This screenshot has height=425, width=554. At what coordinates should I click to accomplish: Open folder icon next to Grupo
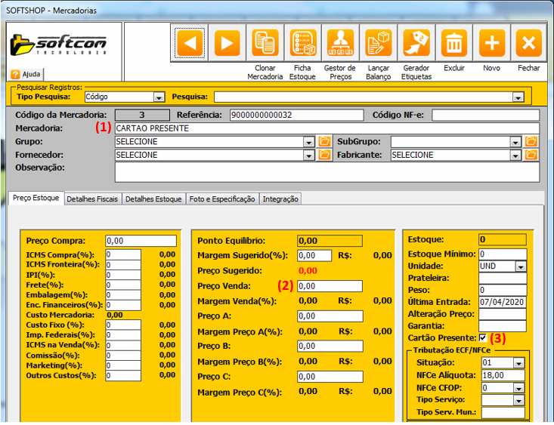point(325,142)
